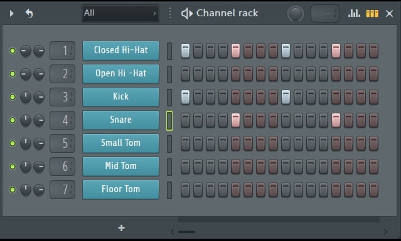
Task: Click the undo arrow icon
Action: [29, 13]
